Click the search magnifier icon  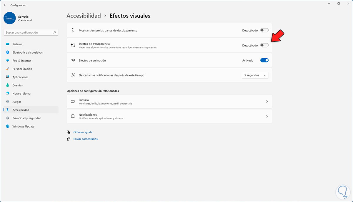click(x=55, y=32)
